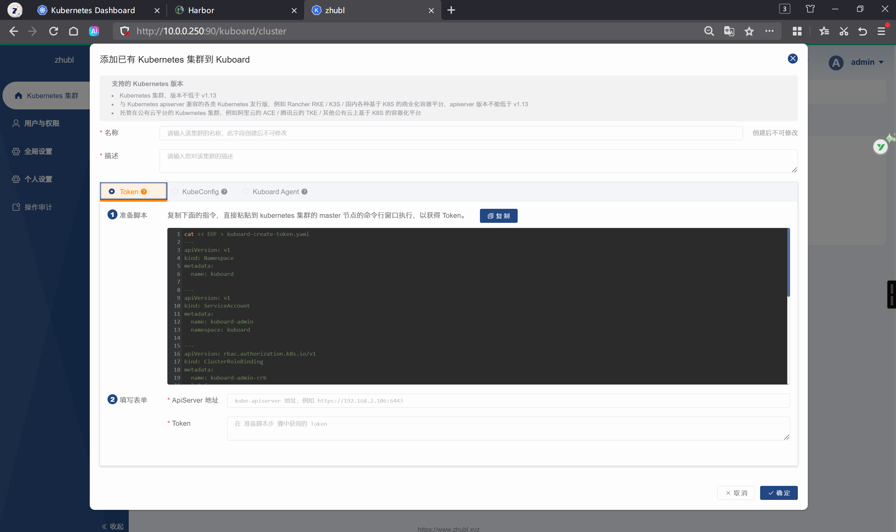Open the browser extensions grid icon
The height and width of the screenshot is (532, 896).
(797, 31)
